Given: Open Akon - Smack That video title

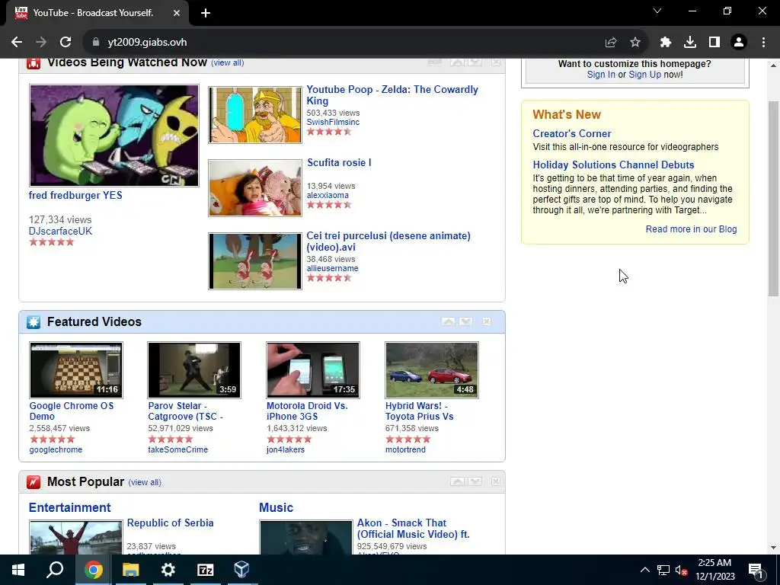Looking at the screenshot, I should pyautogui.click(x=413, y=529).
